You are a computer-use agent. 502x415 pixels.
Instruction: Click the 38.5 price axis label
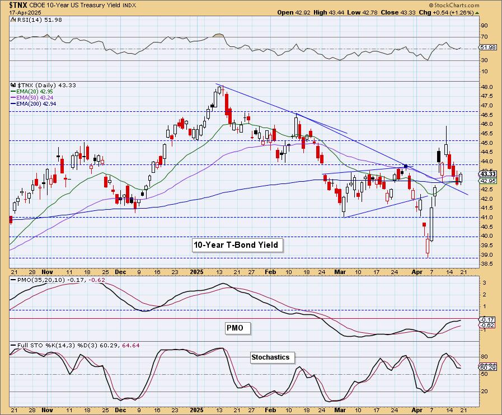tap(486, 263)
